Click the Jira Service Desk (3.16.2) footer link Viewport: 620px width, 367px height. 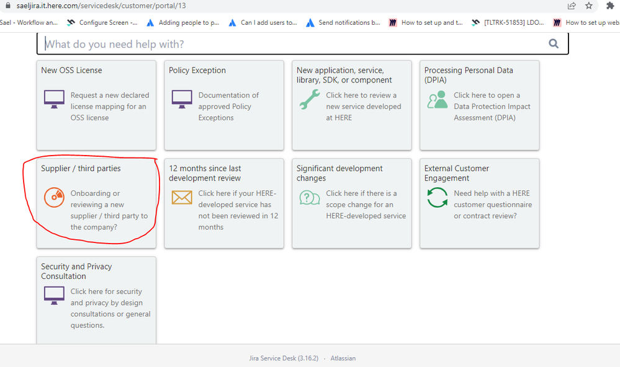[284, 358]
